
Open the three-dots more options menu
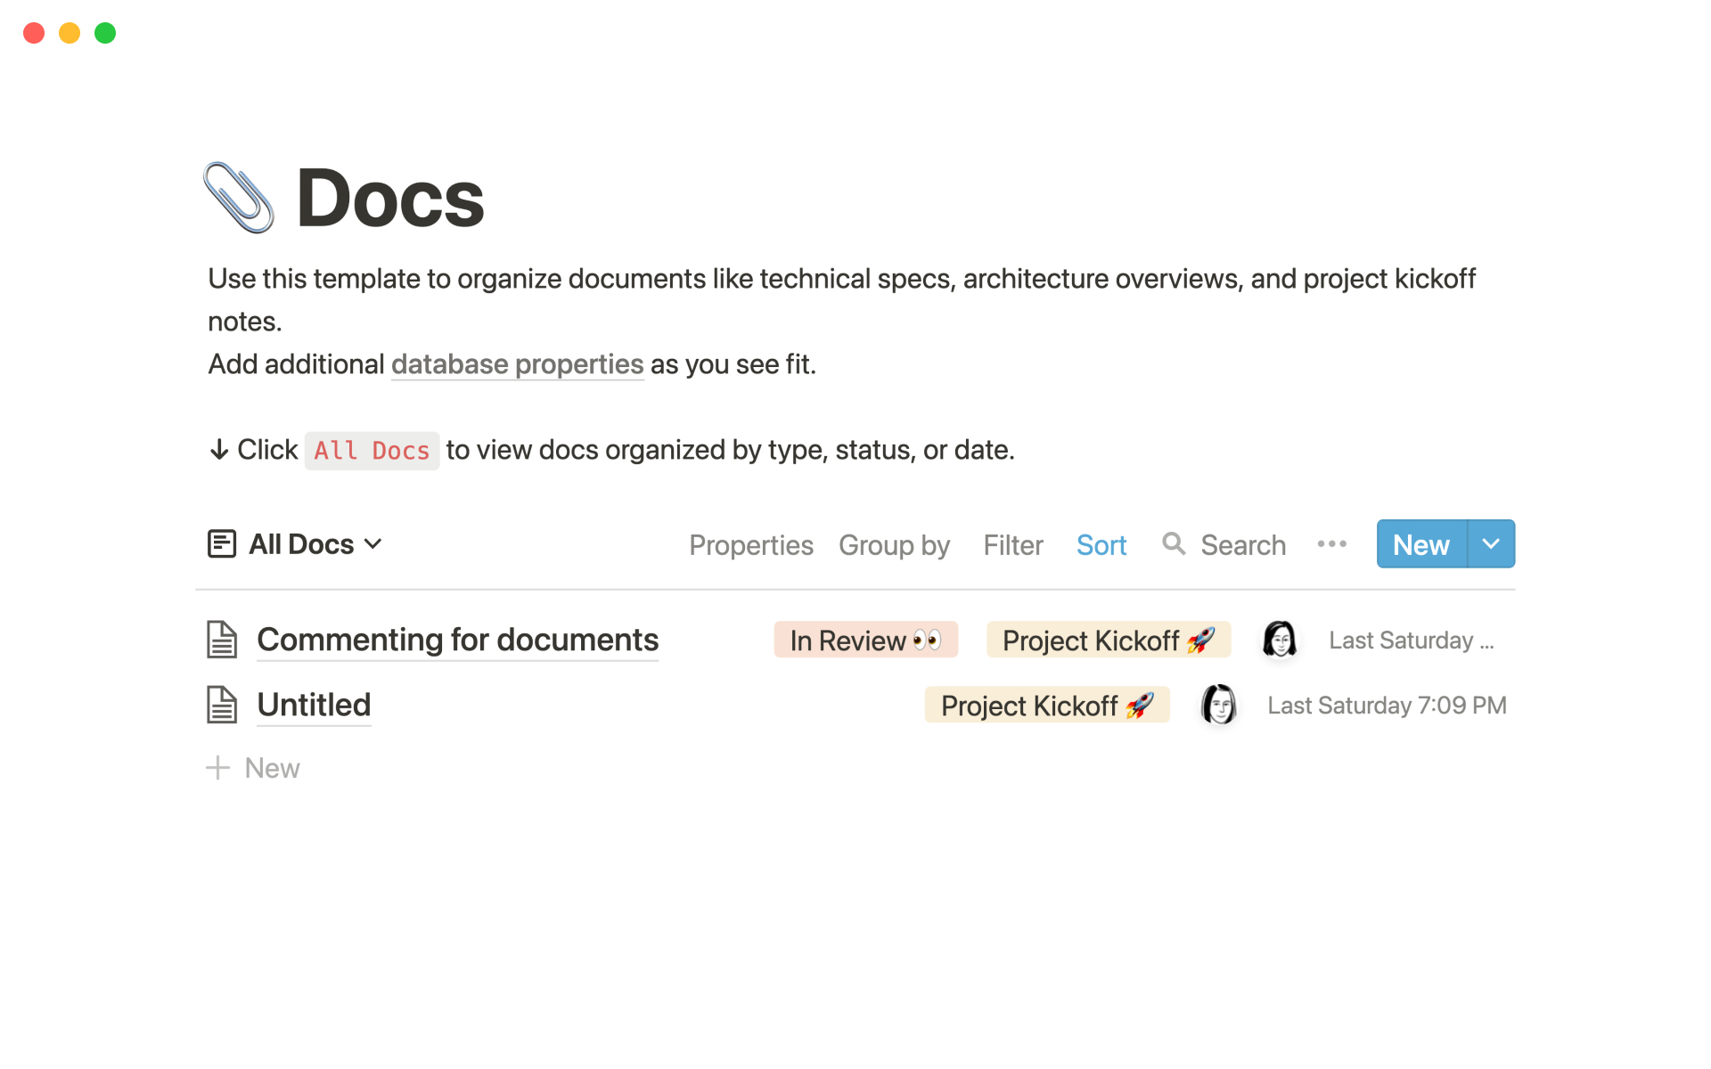1331,543
